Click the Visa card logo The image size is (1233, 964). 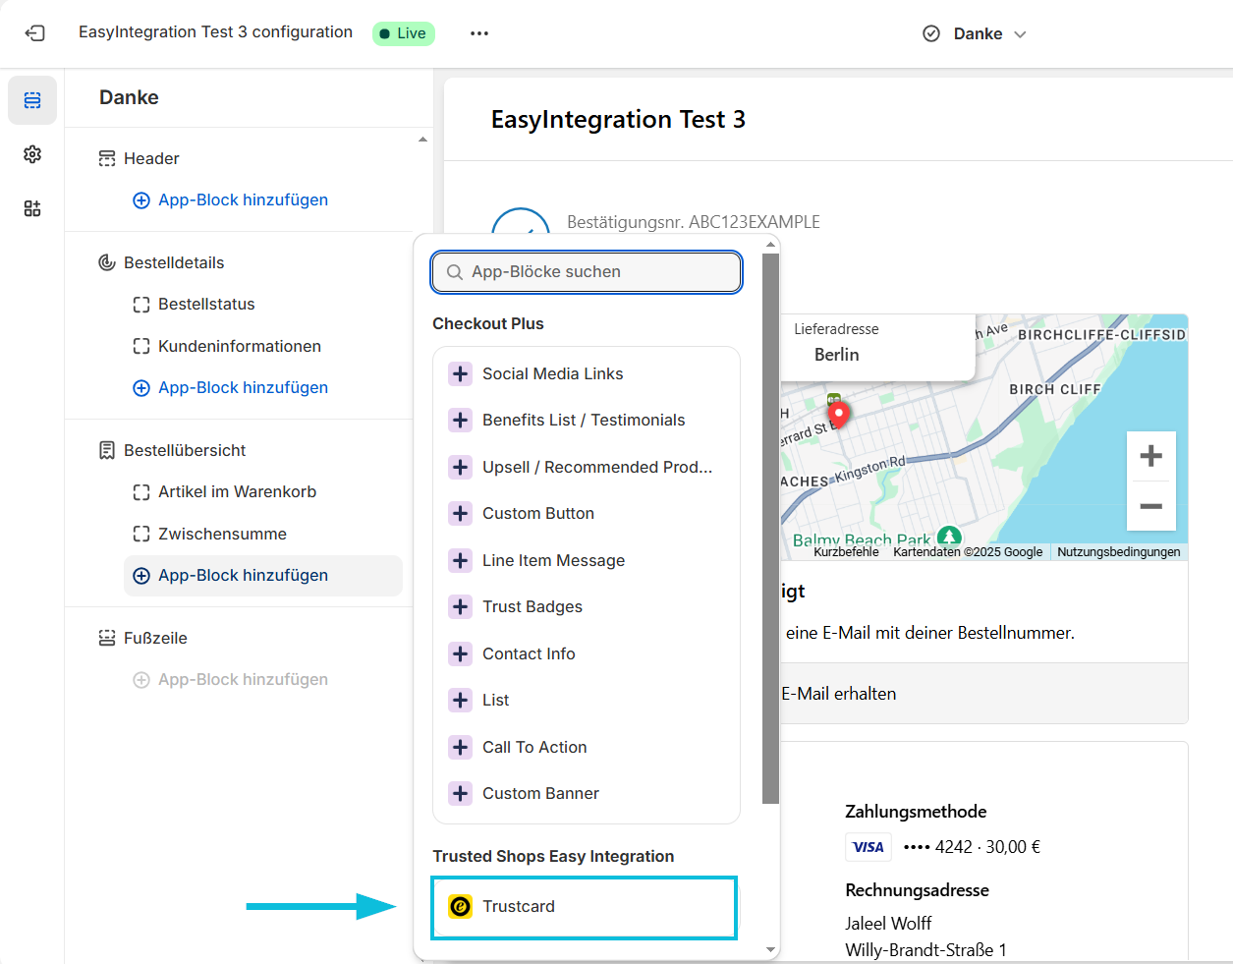(869, 847)
